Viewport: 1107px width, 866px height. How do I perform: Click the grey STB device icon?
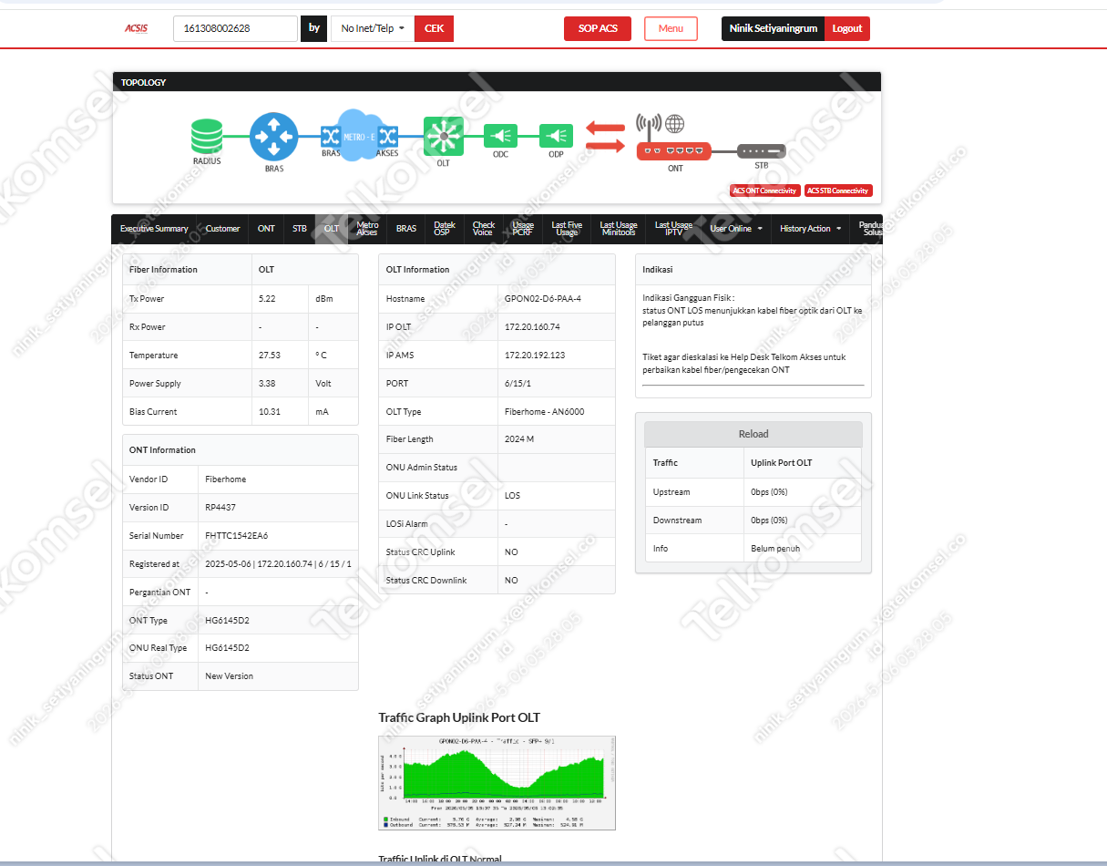coord(762,150)
